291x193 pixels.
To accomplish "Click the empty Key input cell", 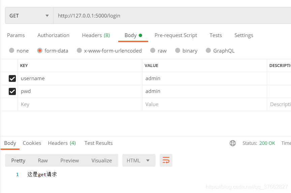I will click(x=79, y=104).
